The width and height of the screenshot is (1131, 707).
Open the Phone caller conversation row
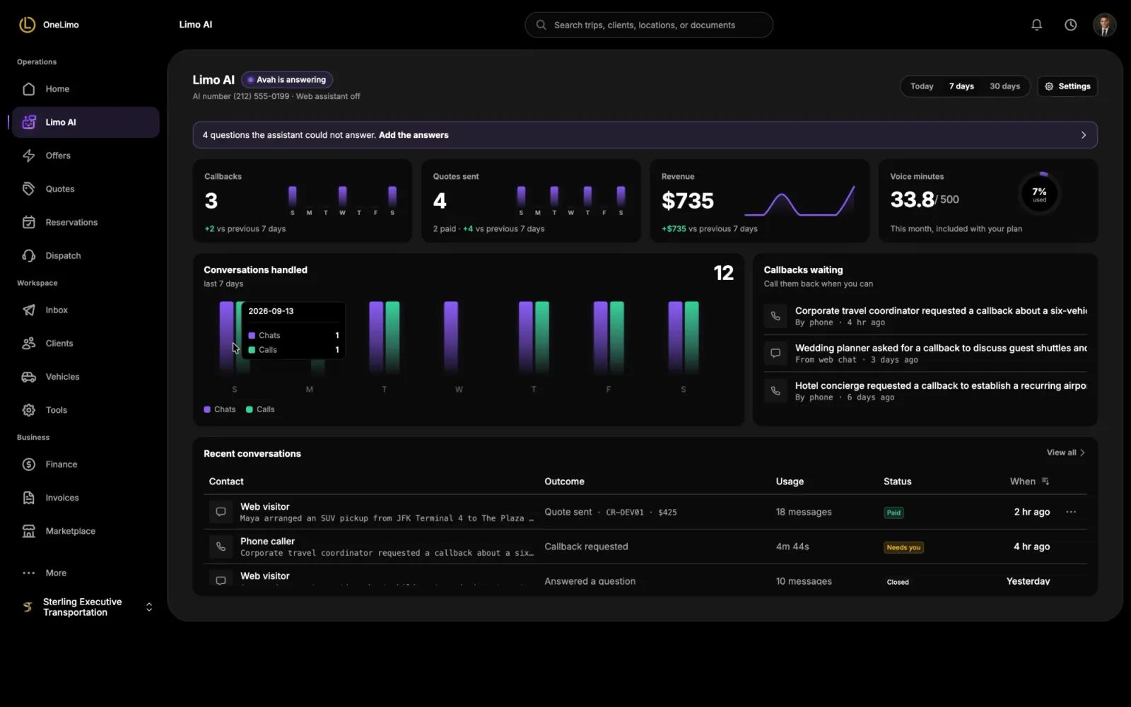(645, 547)
